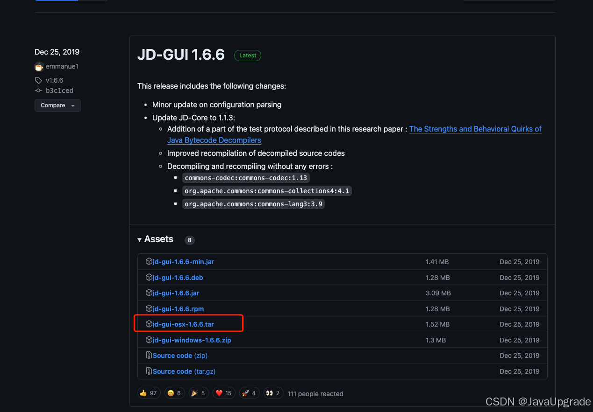593x412 pixels.
Task: Open author emmanue1's profile
Action: click(62, 66)
